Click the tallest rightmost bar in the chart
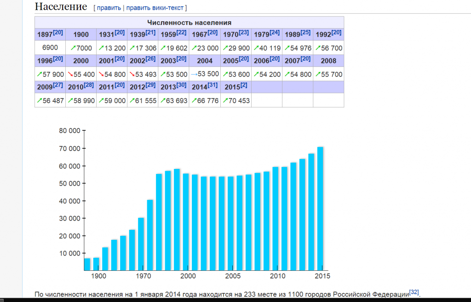471x302 pixels. click(320, 208)
